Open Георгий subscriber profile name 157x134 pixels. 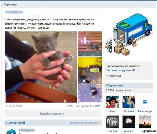coord(112,131)
